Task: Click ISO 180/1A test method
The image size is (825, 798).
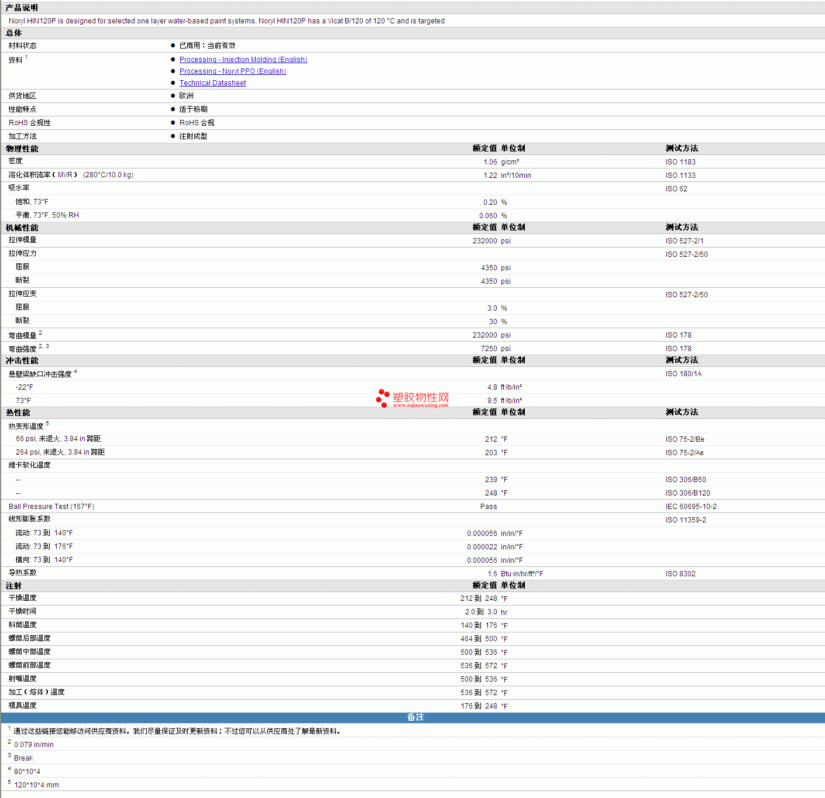Action: (x=683, y=374)
